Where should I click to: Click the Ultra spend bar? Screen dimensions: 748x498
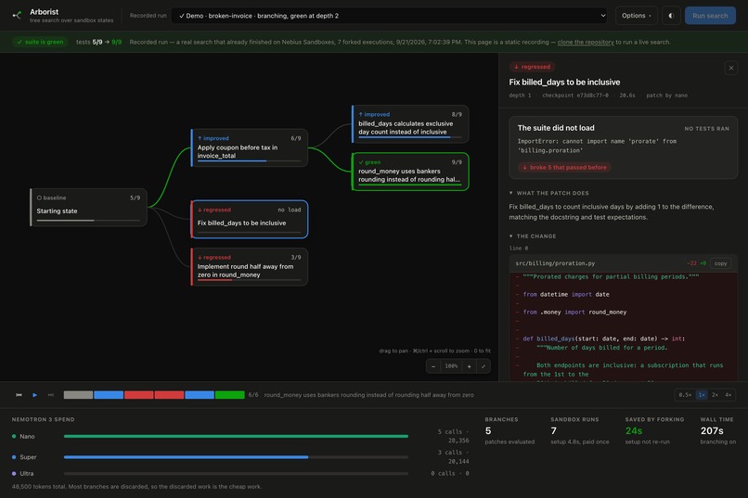pyautogui.click(x=236, y=473)
